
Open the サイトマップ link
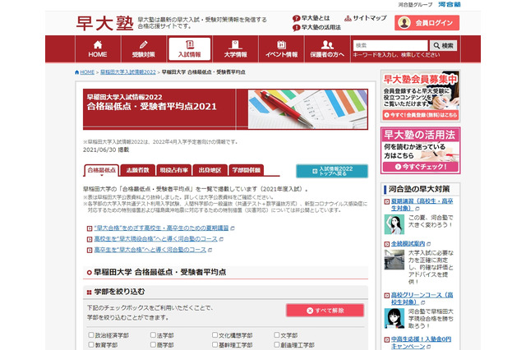coord(366,18)
